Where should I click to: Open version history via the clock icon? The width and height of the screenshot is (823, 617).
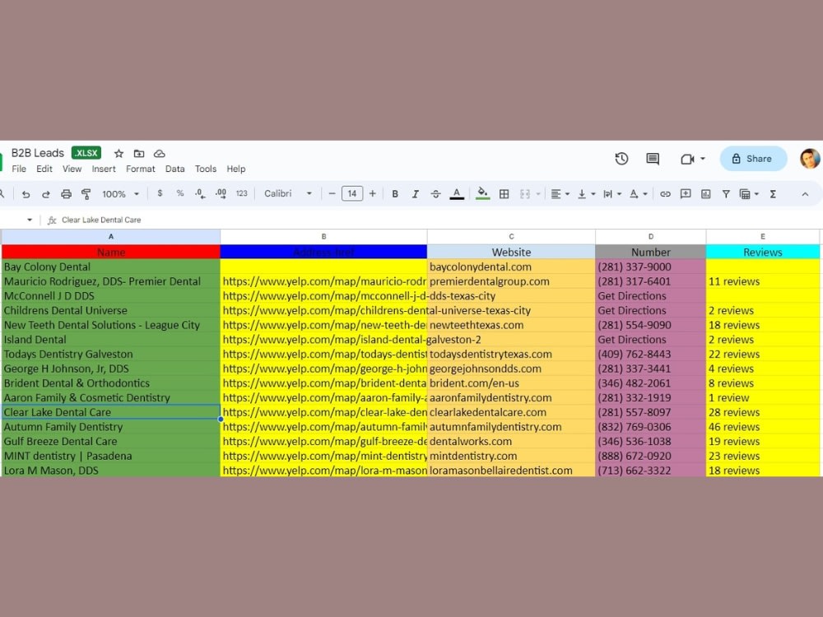coord(622,158)
